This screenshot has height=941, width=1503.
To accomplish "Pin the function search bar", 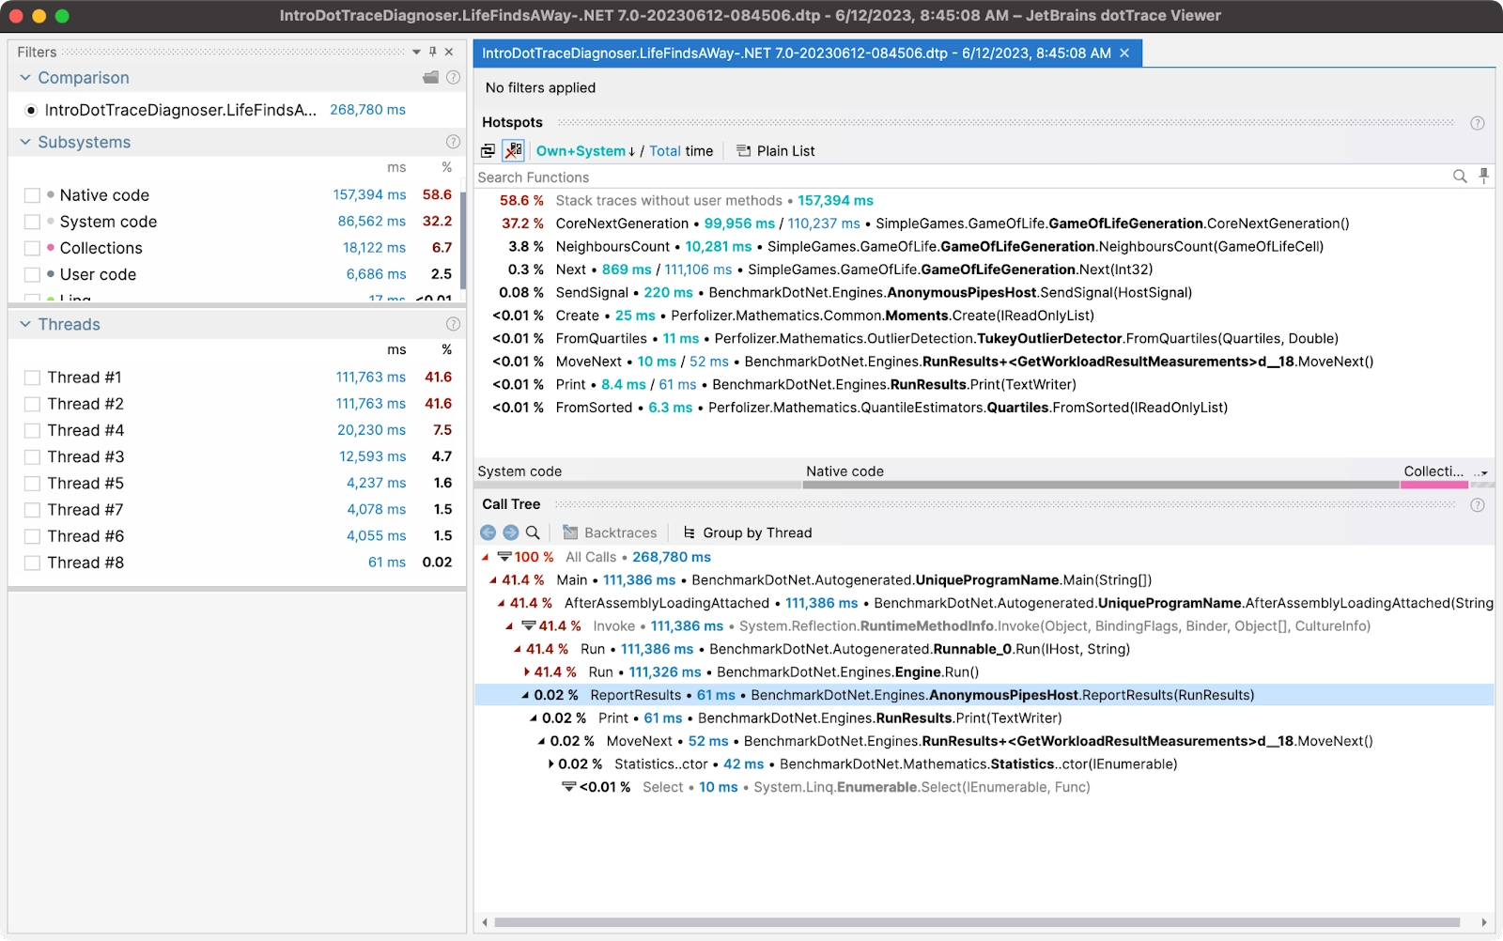I will 1484,177.
